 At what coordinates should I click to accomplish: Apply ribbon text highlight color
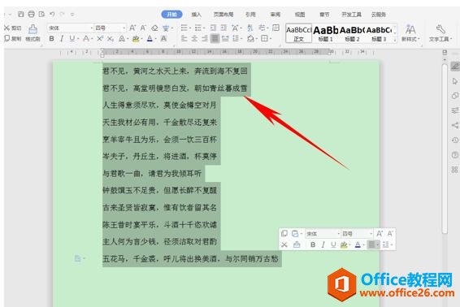136,38
